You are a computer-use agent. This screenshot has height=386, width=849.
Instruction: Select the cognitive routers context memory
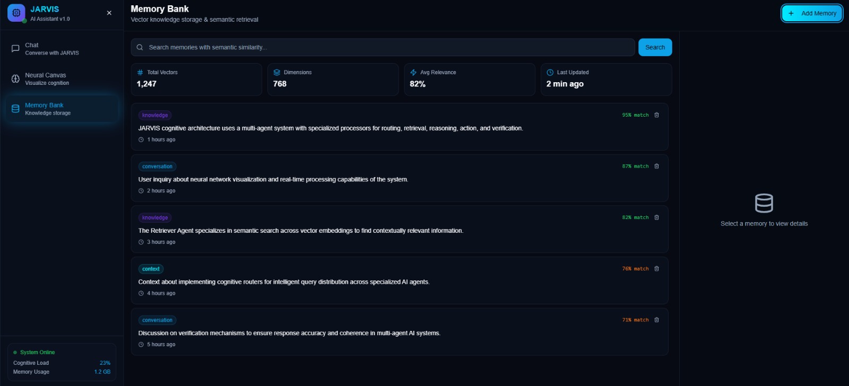284,282
